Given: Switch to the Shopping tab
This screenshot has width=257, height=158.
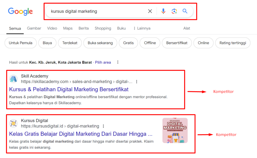Looking at the screenshot, I should [x=103, y=28].
